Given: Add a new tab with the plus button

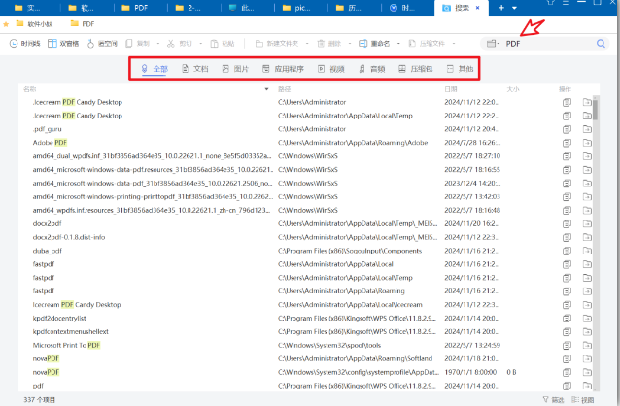Looking at the screenshot, I should [x=501, y=8].
